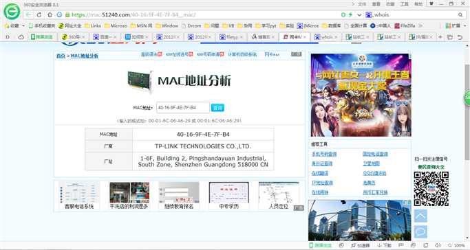The width and height of the screenshot is (470, 250).
Task: Switch to the 360导 tab
Action: tap(73, 37)
